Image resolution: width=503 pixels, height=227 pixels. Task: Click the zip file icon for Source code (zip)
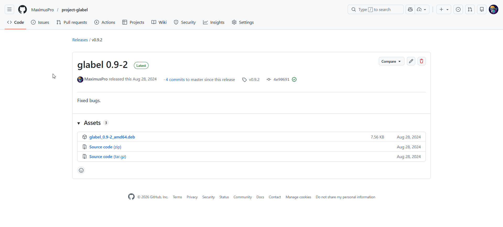[x=85, y=147]
